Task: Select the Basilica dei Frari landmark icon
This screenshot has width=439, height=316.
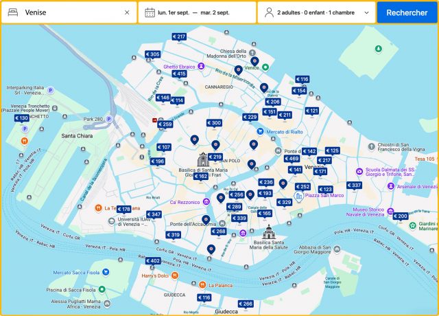Action: [203, 160]
